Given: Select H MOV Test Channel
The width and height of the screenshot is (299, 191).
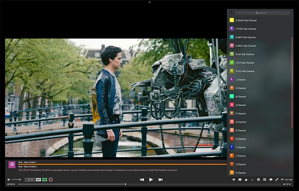Looking at the screenshot, I should (246, 45).
